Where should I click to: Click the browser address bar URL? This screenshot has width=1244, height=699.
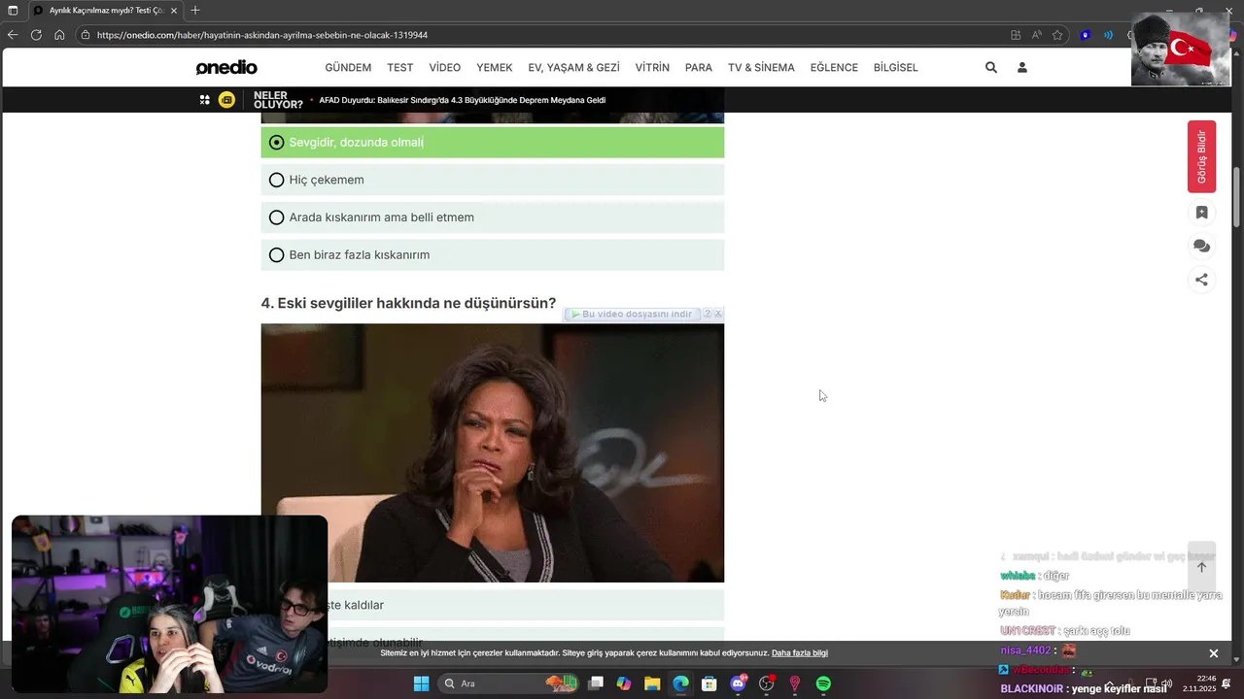(x=262, y=35)
